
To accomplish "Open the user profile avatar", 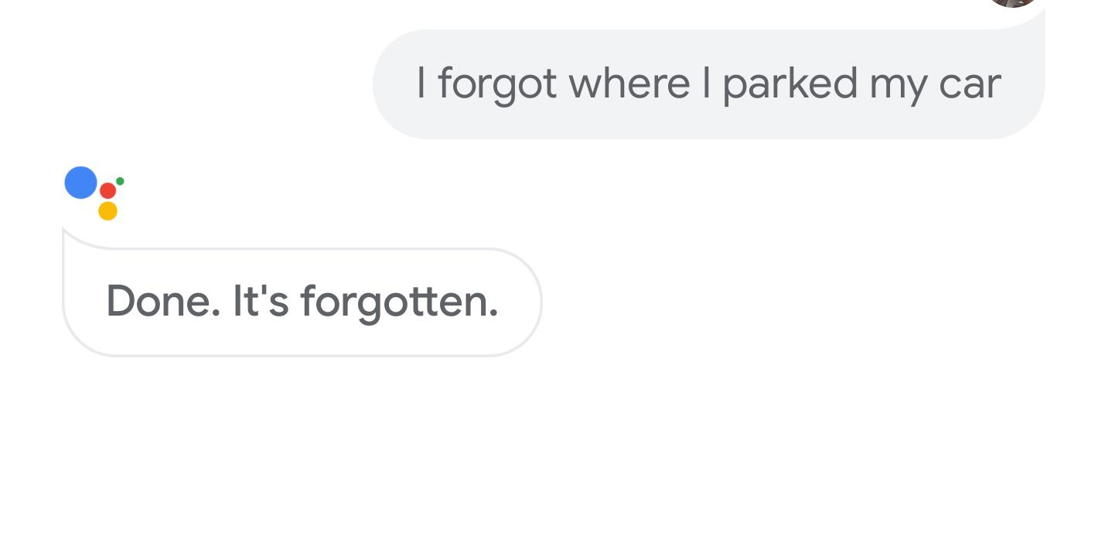I will point(1012,3).
